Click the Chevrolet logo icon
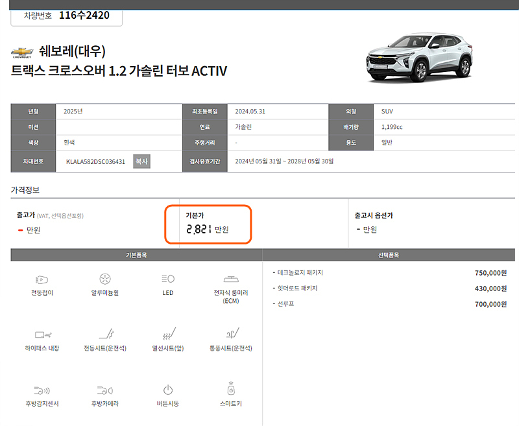 click(22, 53)
